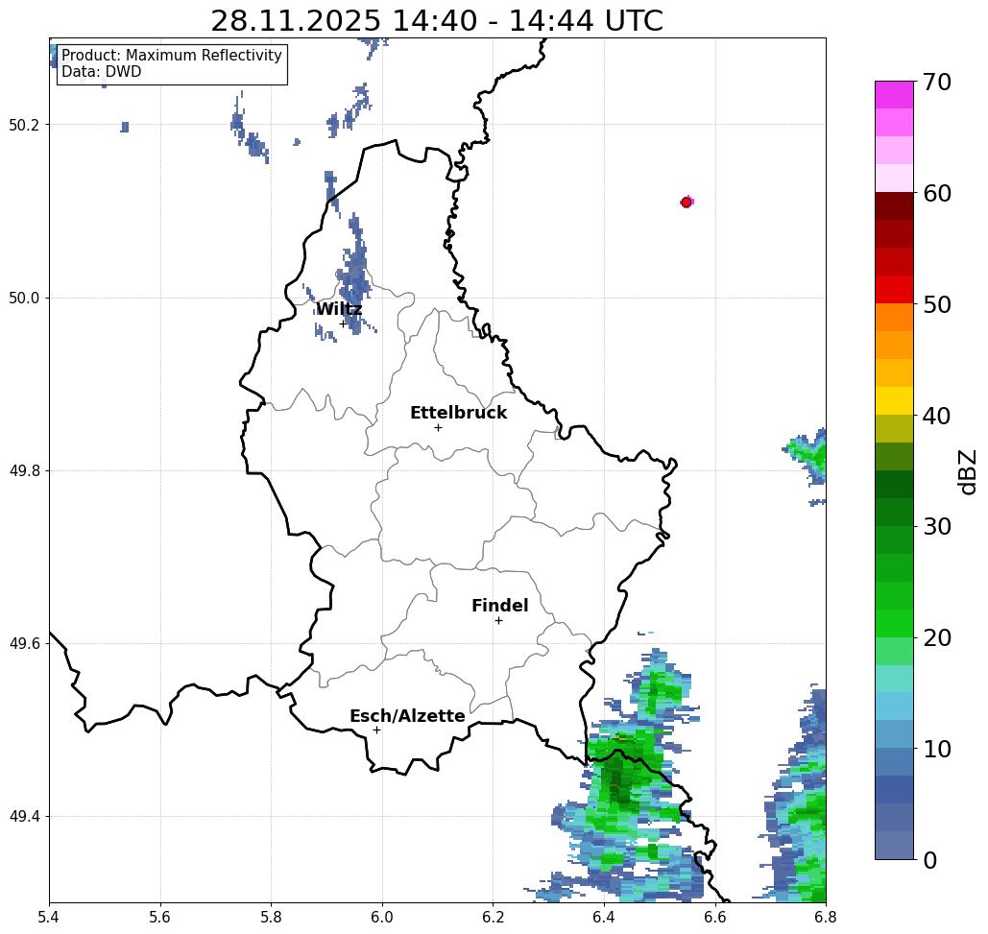Click the dBZ colorbar label
The width and height of the screenshot is (988, 934).
click(x=968, y=471)
